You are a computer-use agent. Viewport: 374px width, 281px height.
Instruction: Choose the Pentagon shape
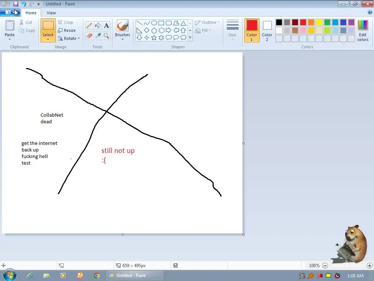(x=154, y=30)
